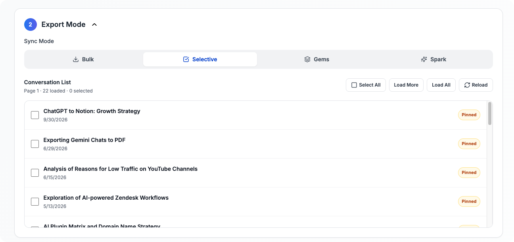This screenshot has height=242, width=514.
Task: Switch to the Bulk sync mode tab
Action: (x=83, y=59)
